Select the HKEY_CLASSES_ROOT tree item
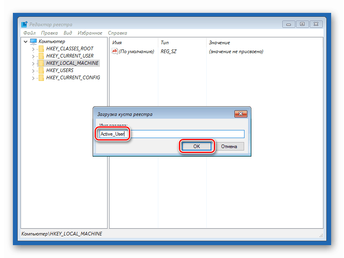The image size is (344, 258). pyautogui.click(x=70, y=48)
